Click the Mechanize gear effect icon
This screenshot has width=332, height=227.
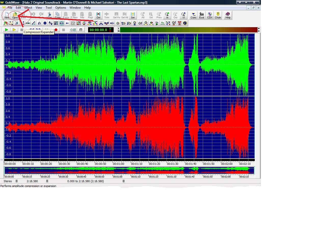(45, 23)
